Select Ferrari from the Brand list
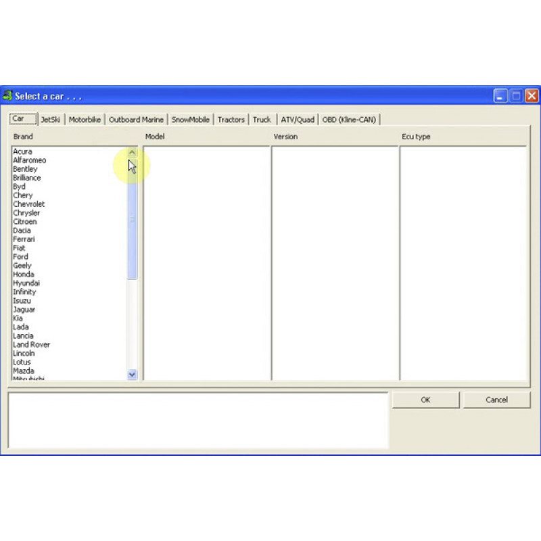541x541 pixels. pos(24,239)
